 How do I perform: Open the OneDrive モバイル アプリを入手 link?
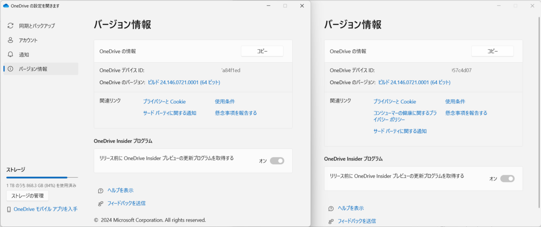coord(46,209)
